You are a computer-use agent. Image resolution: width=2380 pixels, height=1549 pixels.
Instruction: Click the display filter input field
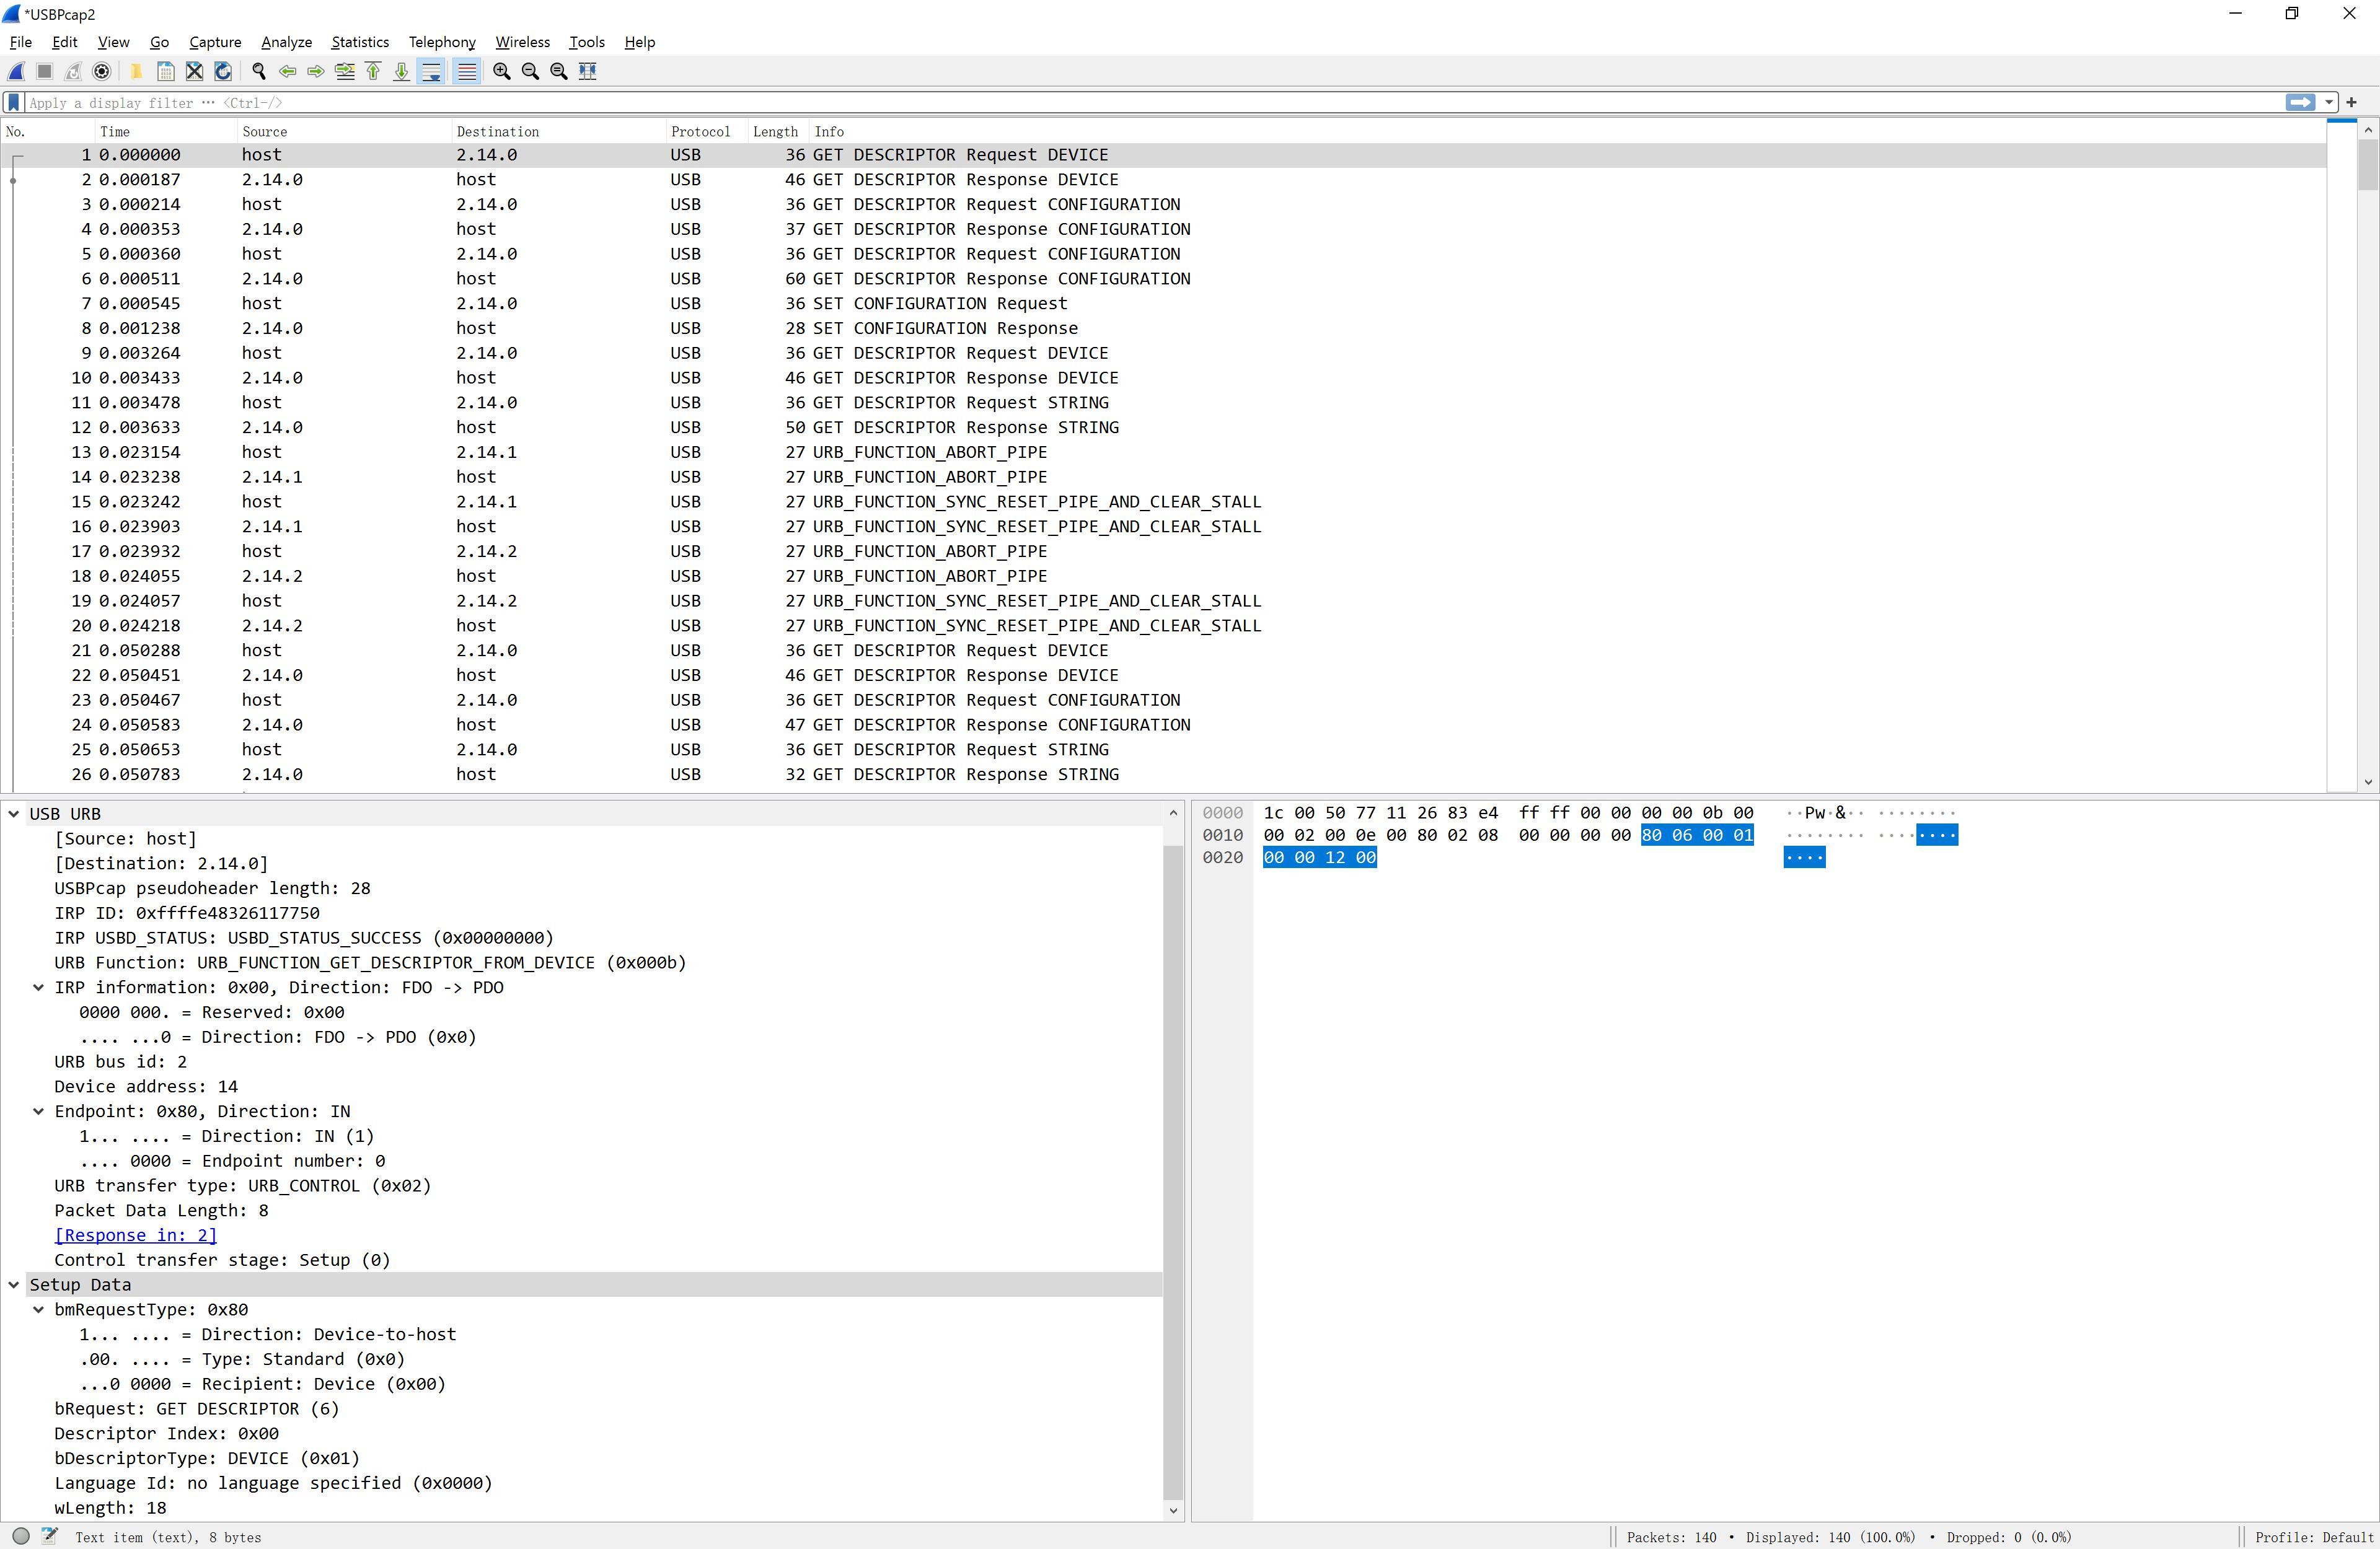pyautogui.click(x=1100, y=102)
